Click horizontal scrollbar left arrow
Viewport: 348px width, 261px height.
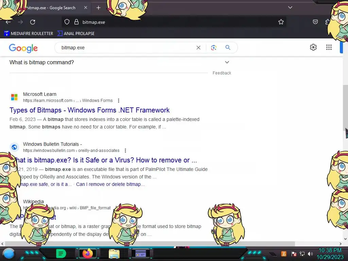click(x=2, y=244)
